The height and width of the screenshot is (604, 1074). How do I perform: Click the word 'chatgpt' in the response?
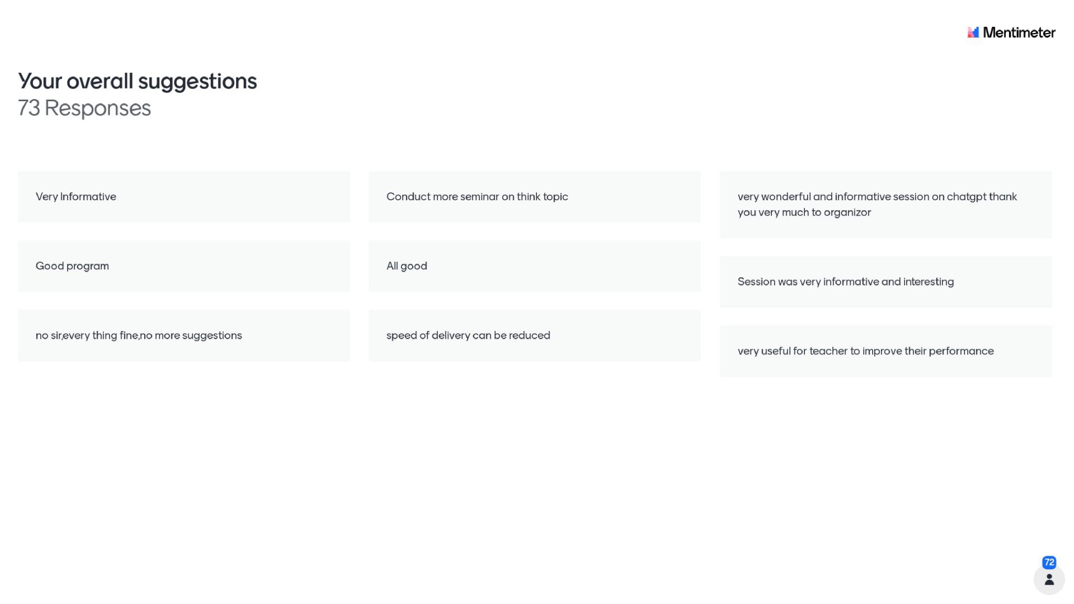click(x=966, y=197)
